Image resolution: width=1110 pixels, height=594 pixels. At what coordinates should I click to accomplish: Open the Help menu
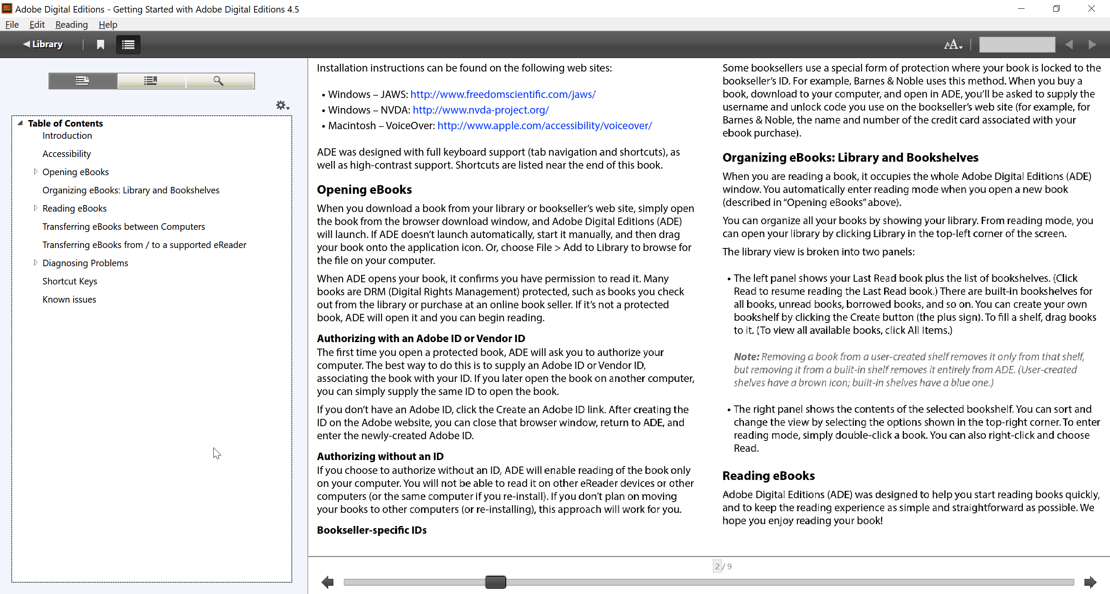[x=108, y=25]
